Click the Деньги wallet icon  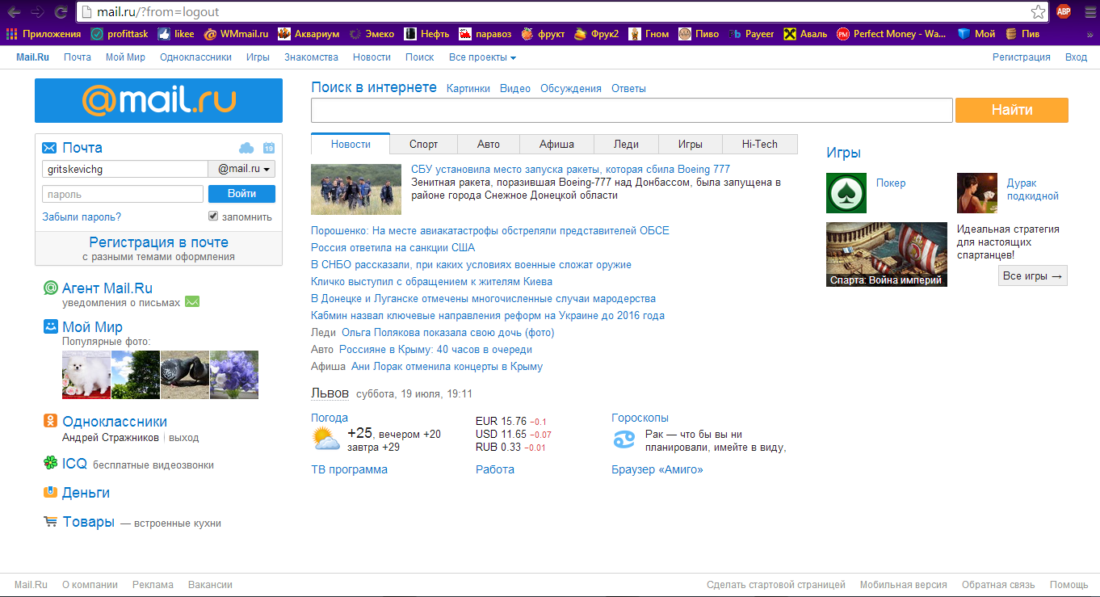point(50,492)
